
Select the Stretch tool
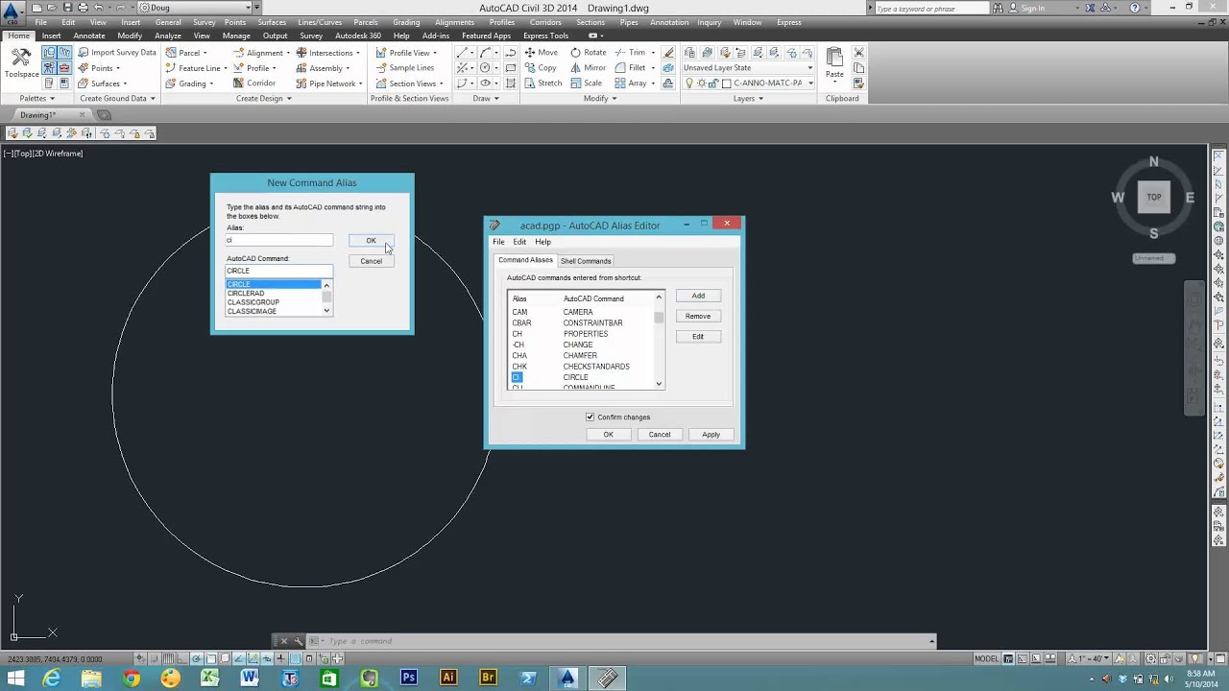coord(542,83)
